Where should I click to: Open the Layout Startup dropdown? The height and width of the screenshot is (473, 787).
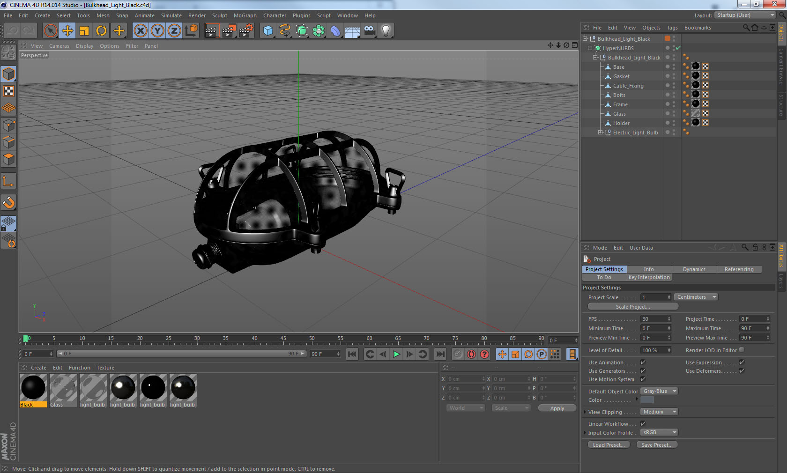[x=745, y=15]
